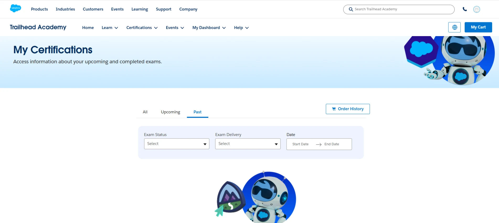
Task: Open the Company menu
Action: 188,9
